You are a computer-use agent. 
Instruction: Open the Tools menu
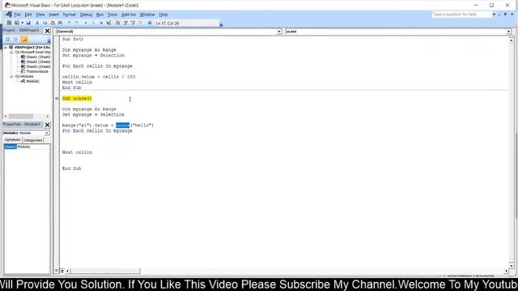[113, 15]
